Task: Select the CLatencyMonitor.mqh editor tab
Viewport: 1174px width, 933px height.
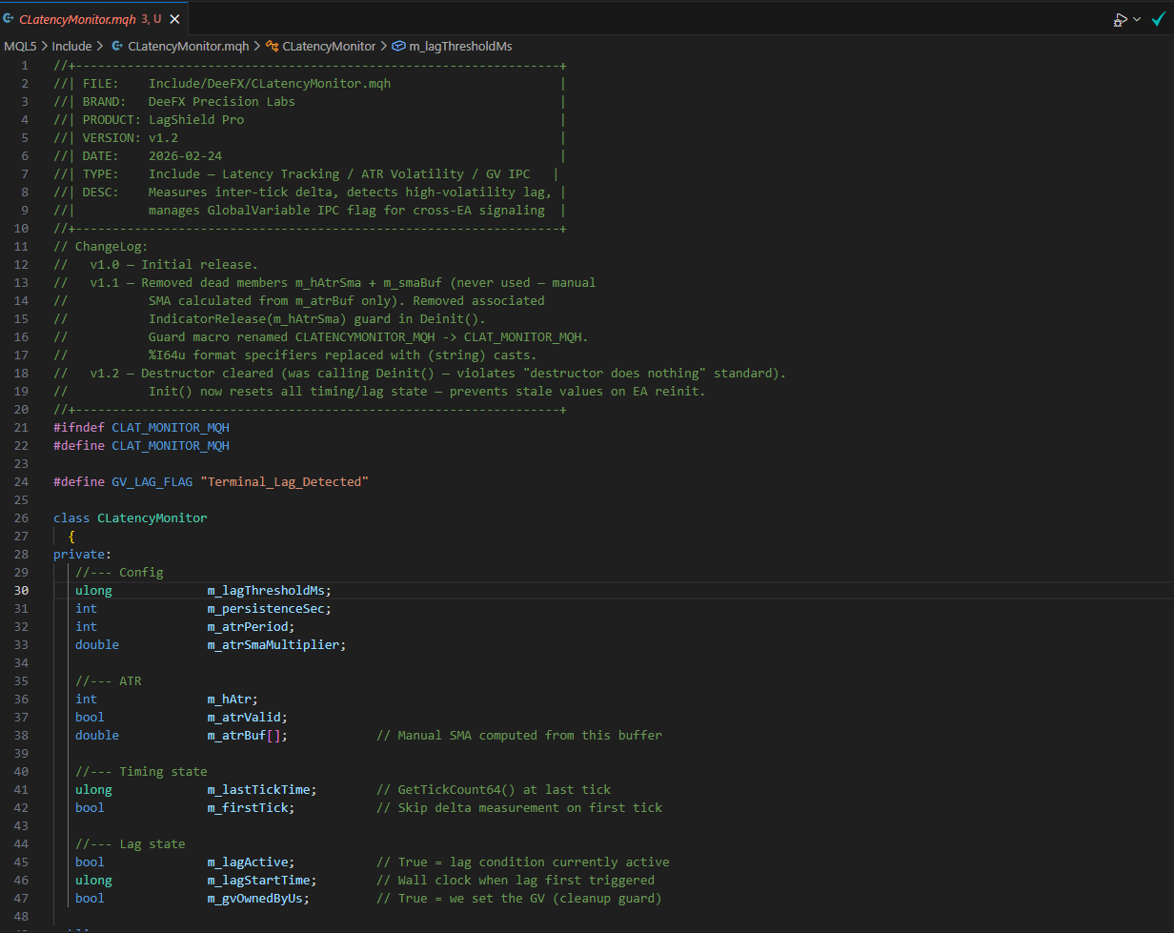Action: pos(76,17)
